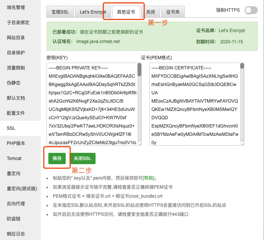This screenshot has width=264, height=240.
Task: Open 重定向(测试版) sidebar item
Action: 22,189
